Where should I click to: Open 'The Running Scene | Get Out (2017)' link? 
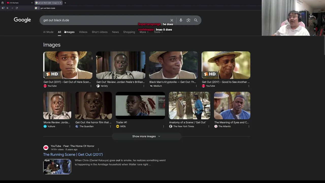[x=73, y=155]
